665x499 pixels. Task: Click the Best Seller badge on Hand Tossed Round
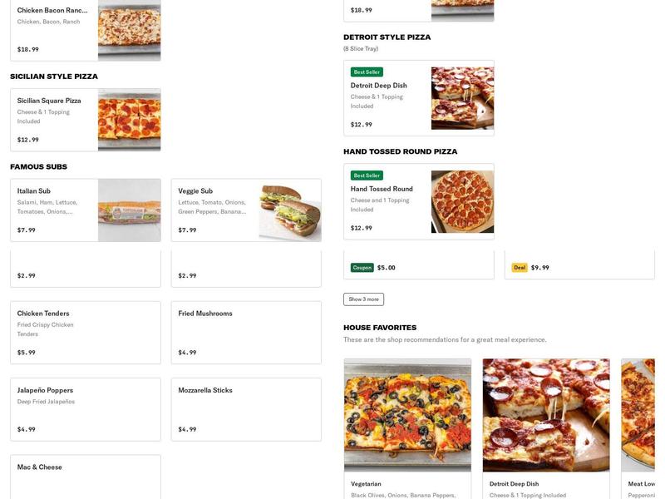(367, 175)
